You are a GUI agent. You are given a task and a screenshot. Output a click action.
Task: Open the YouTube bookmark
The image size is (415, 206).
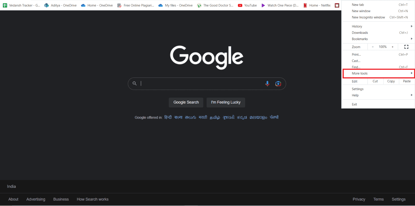[247, 5]
